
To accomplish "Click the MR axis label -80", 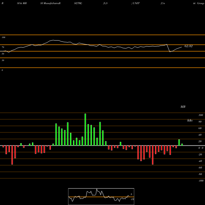I will point(200,174).
